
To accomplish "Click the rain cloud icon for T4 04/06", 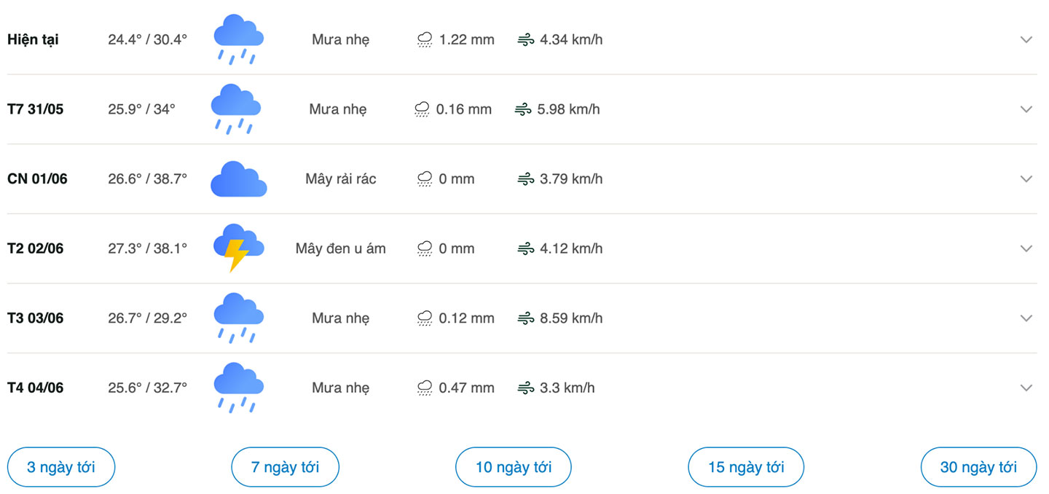I will [238, 388].
